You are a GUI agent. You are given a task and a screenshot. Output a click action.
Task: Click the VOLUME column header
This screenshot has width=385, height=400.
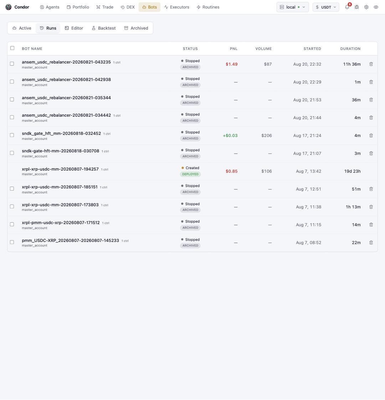coord(263,49)
